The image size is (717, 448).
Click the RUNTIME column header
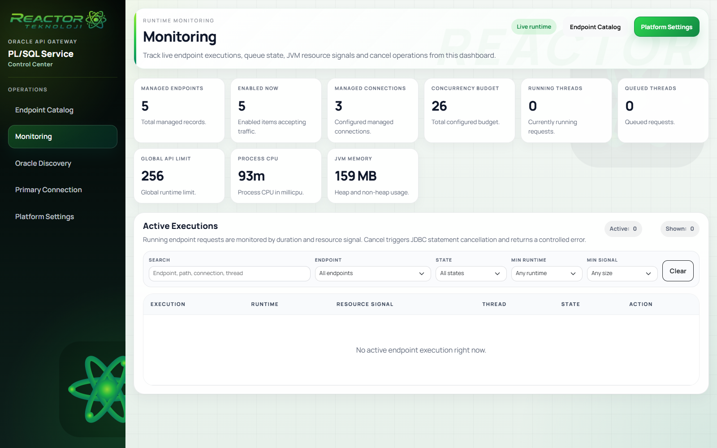tap(265, 304)
